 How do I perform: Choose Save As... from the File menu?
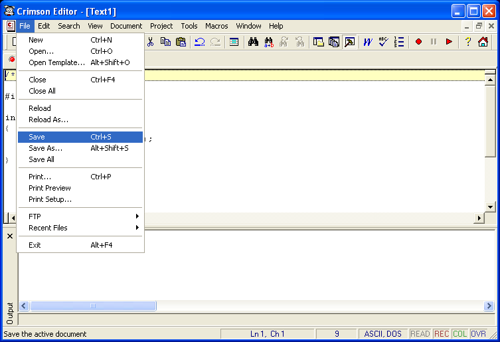click(45, 148)
